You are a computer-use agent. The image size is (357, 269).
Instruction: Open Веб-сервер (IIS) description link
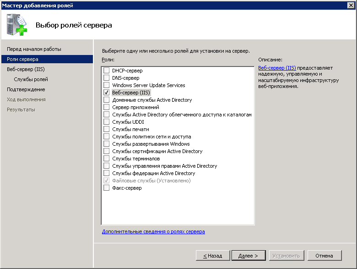(x=277, y=68)
